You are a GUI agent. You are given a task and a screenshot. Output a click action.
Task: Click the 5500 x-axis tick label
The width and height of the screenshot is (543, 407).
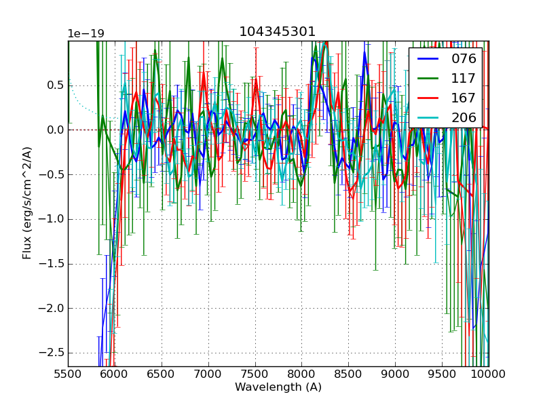[68, 373]
